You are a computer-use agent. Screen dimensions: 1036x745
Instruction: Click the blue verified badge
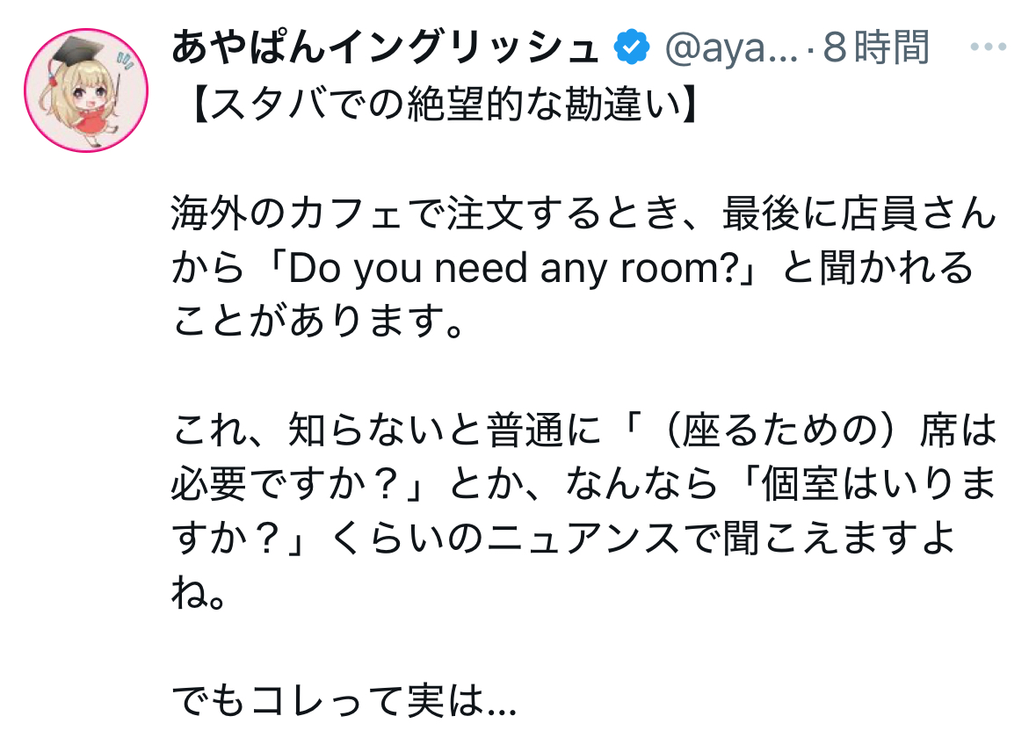(629, 47)
